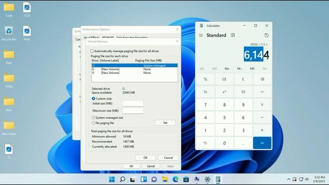Click Cancel in Performance Options dialog
329x185 pixels.
click(151, 166)
